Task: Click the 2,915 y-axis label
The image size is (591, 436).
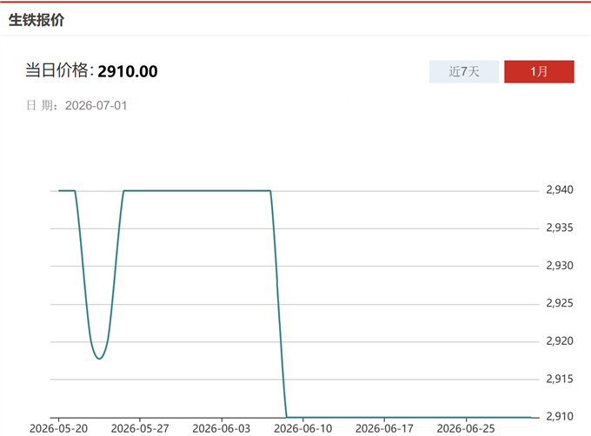Action: (560, 379)
